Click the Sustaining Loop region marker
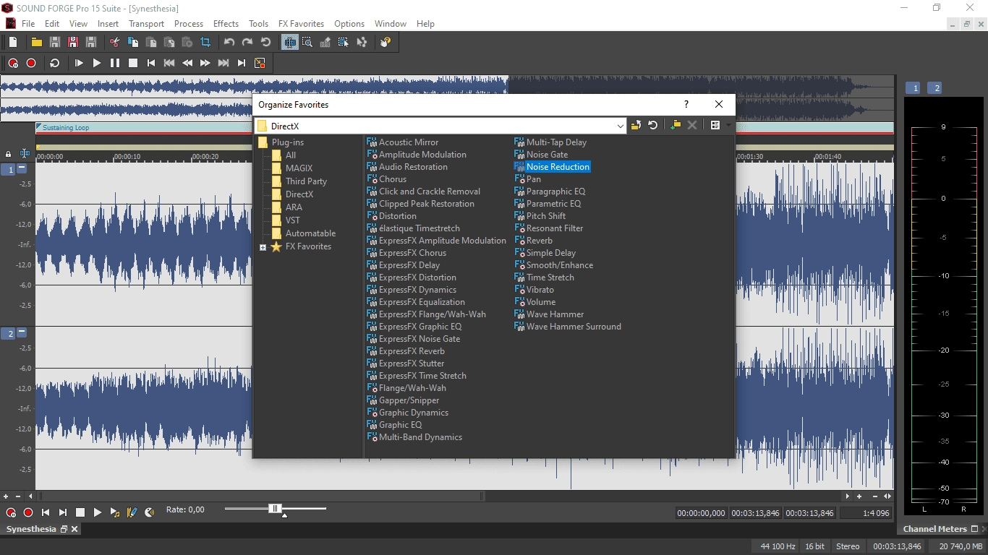The width and height of the screenshot is (988, 555). [x=66, y=128]
